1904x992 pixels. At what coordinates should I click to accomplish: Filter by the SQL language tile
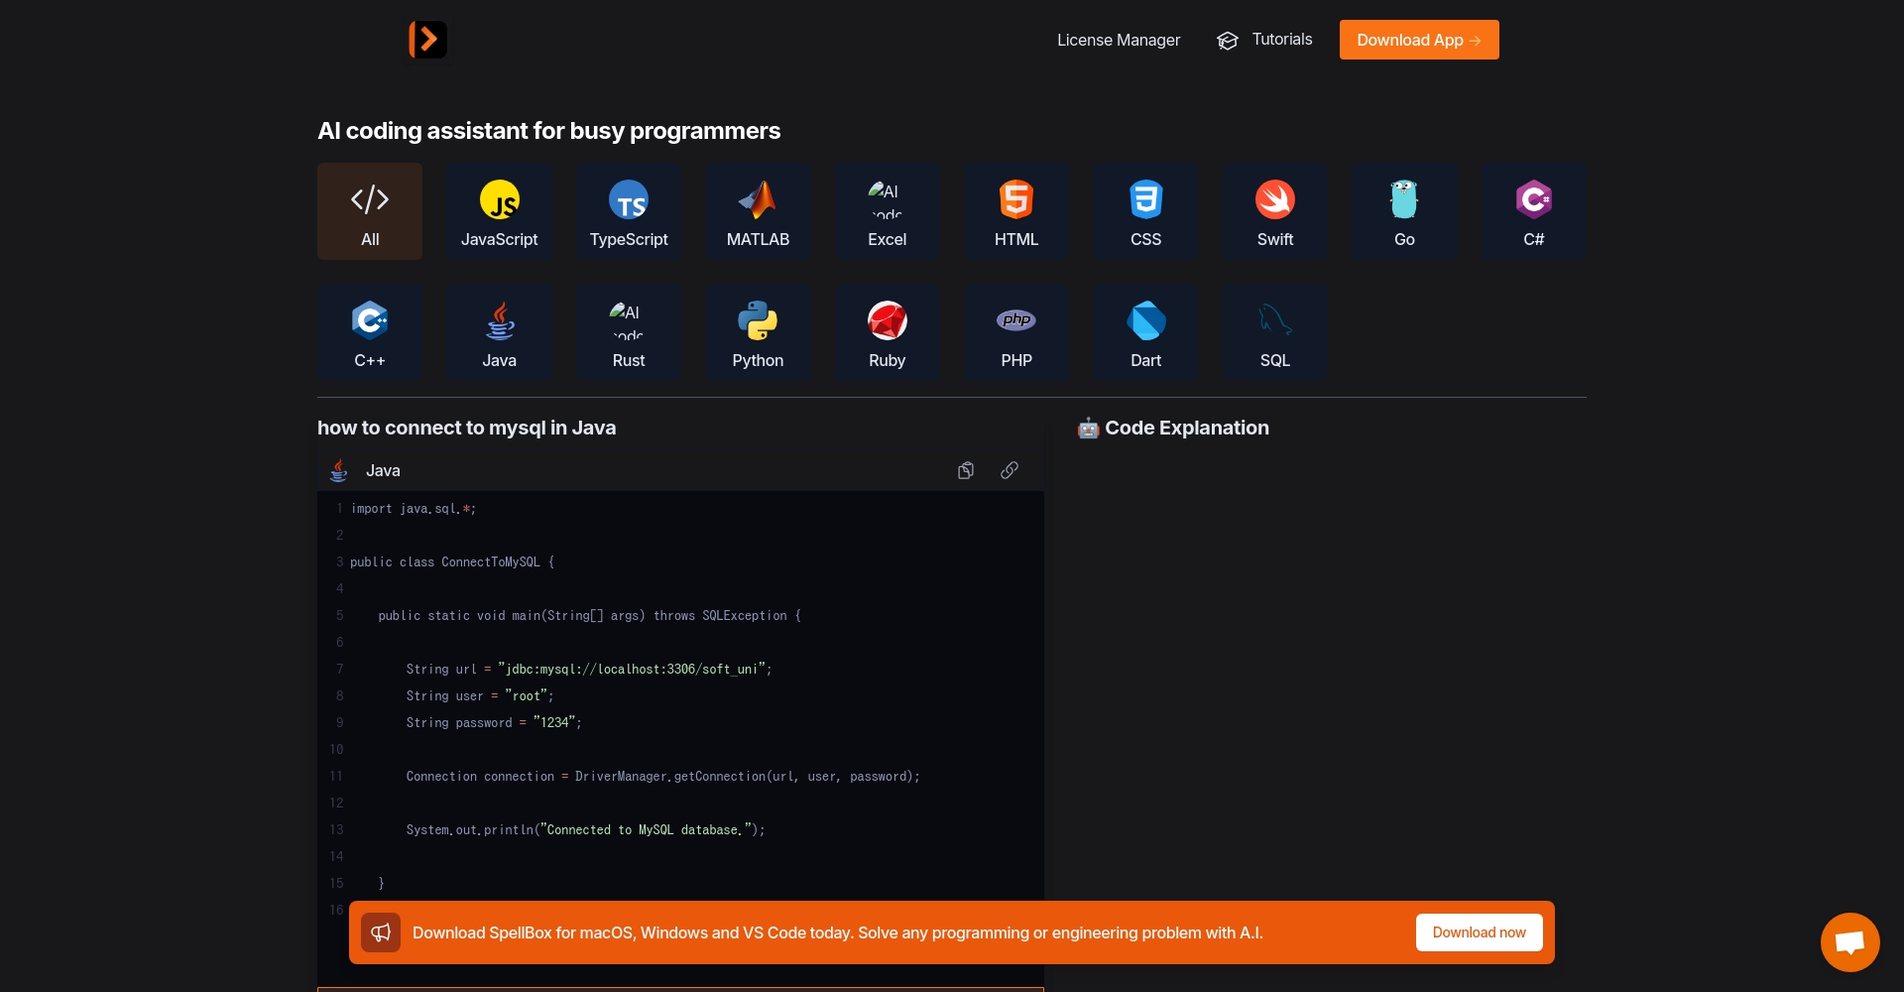(1274, 333)
